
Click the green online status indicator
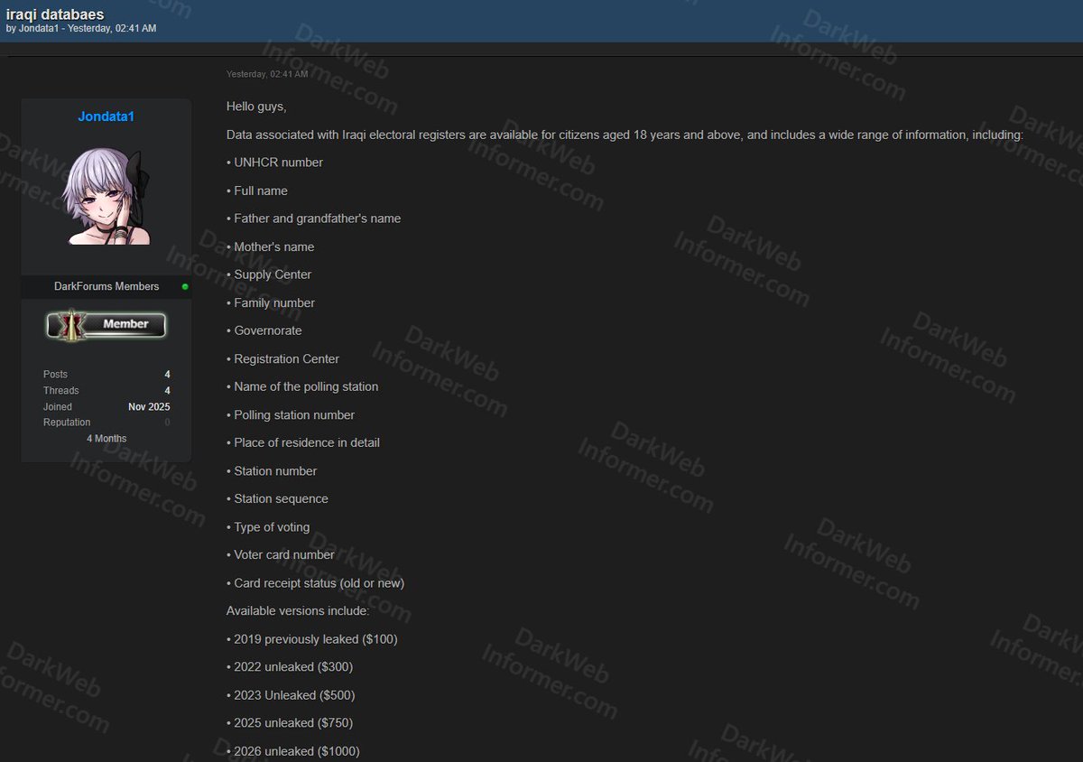[x=185, y=287]
